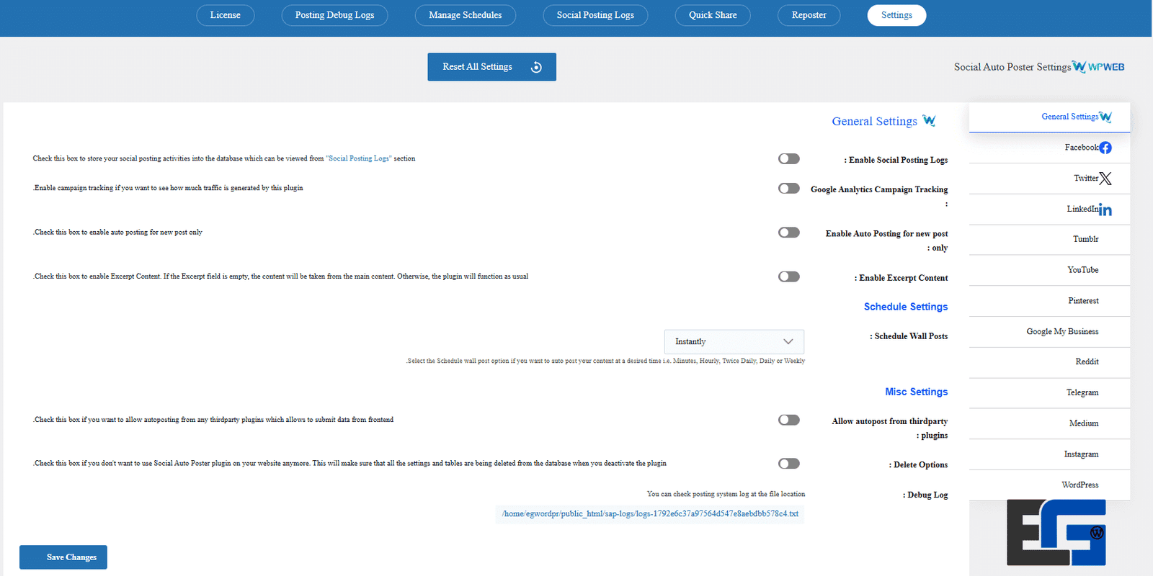Viewport: 1153px width, 576px height.
Task: Click the LinkedIn icon in sidebar
Action: pyautogui.click(x=1105, y=210)
